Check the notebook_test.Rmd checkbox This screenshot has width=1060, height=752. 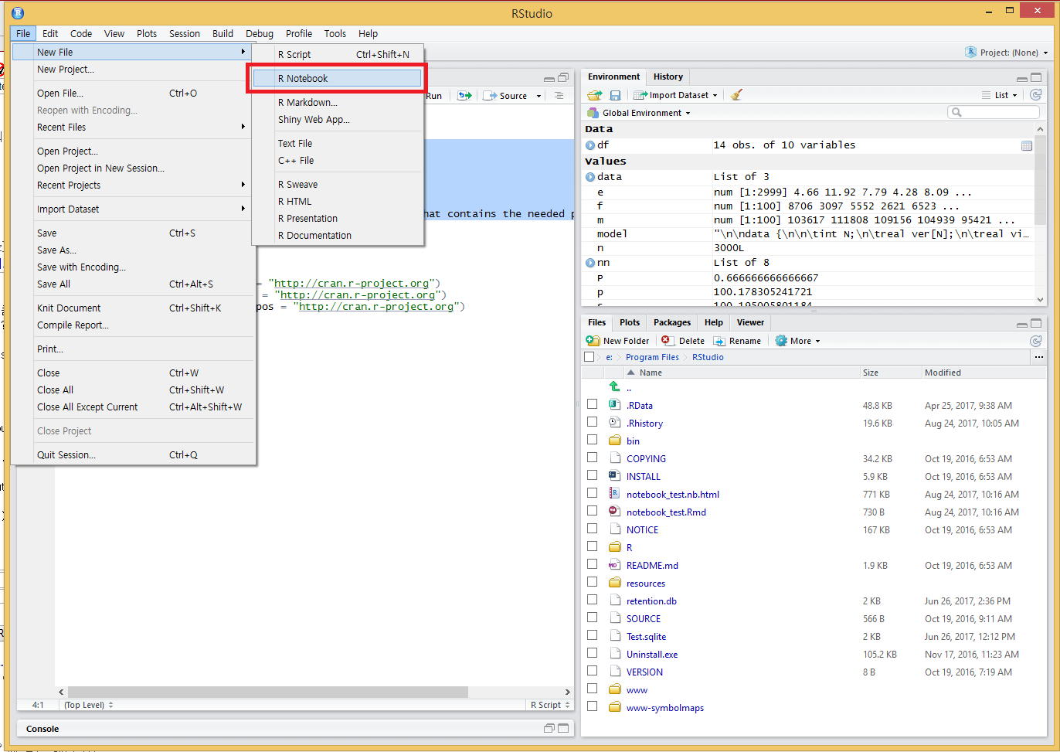[592, 511]
